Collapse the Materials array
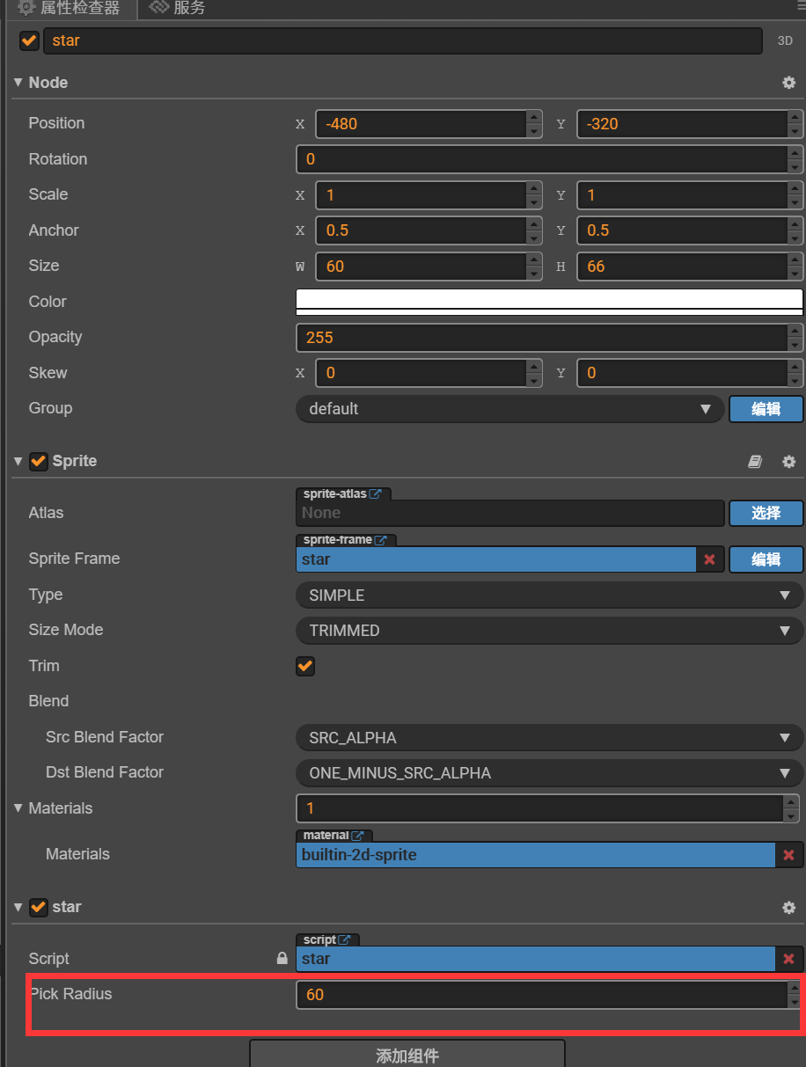The width and height of the screenshot is (806, 1067). pyautogui.click(x=18, y=808)
